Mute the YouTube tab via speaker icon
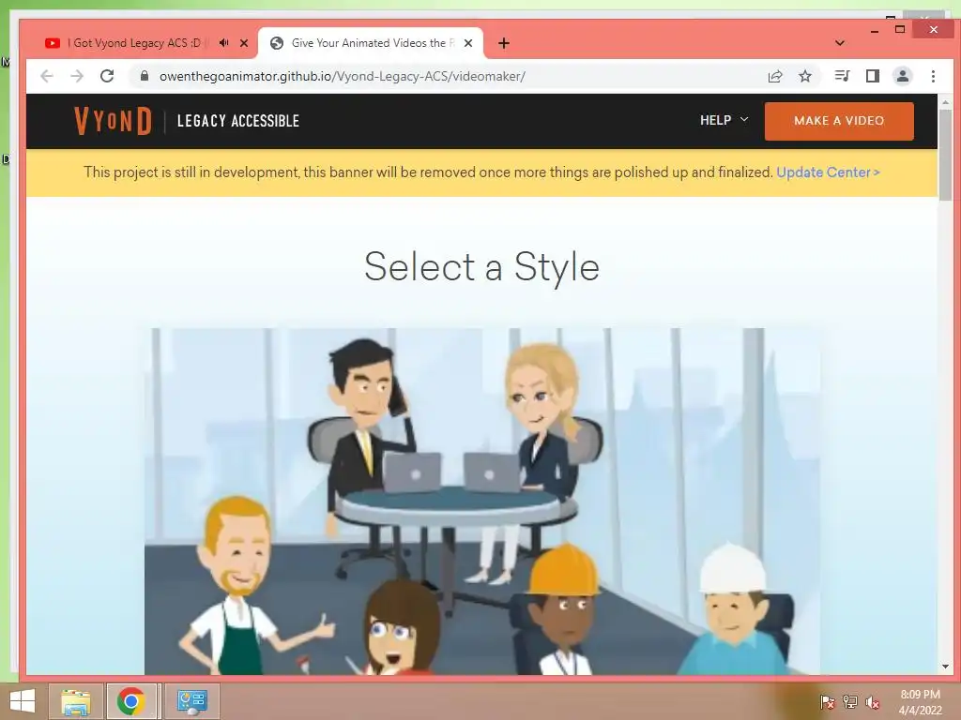This screenshot has width=961, height=720. 224,43
